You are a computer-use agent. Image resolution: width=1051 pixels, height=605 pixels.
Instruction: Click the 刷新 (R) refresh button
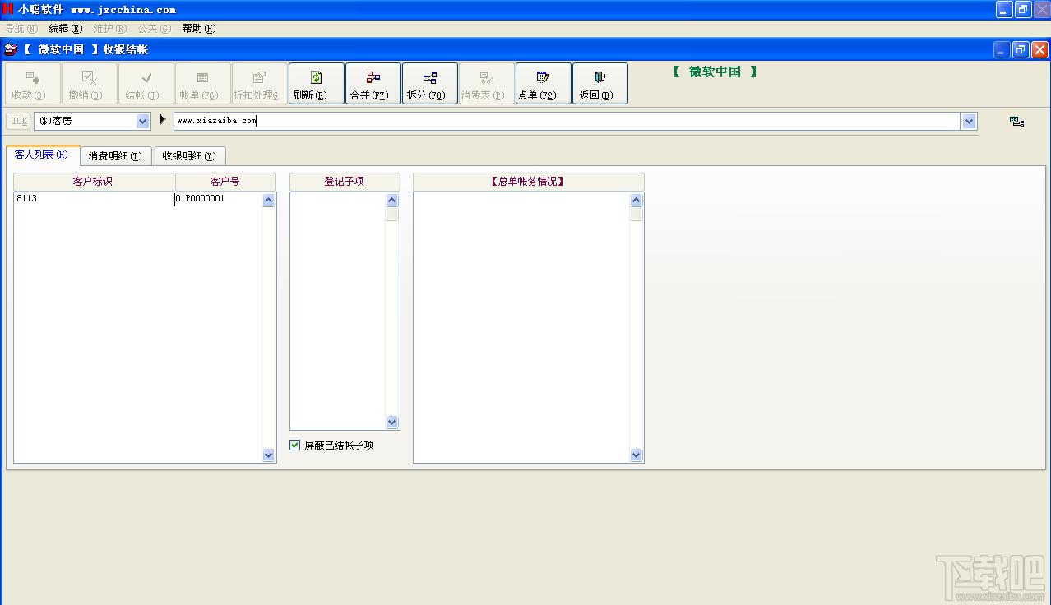[317, 84]
